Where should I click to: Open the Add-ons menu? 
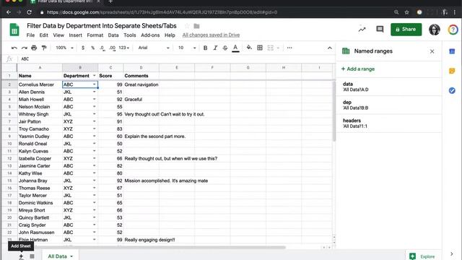(x=150, y=35)
